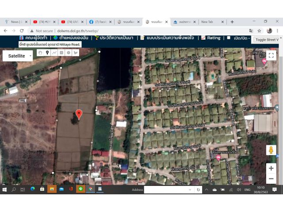Viewport: 283px width, 212px height.
Task: Zoom out the map with minus button
Action: coord(271,178)
